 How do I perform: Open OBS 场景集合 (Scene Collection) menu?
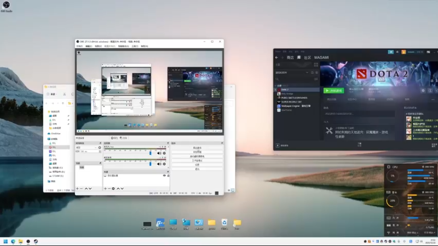click(123, 46)
